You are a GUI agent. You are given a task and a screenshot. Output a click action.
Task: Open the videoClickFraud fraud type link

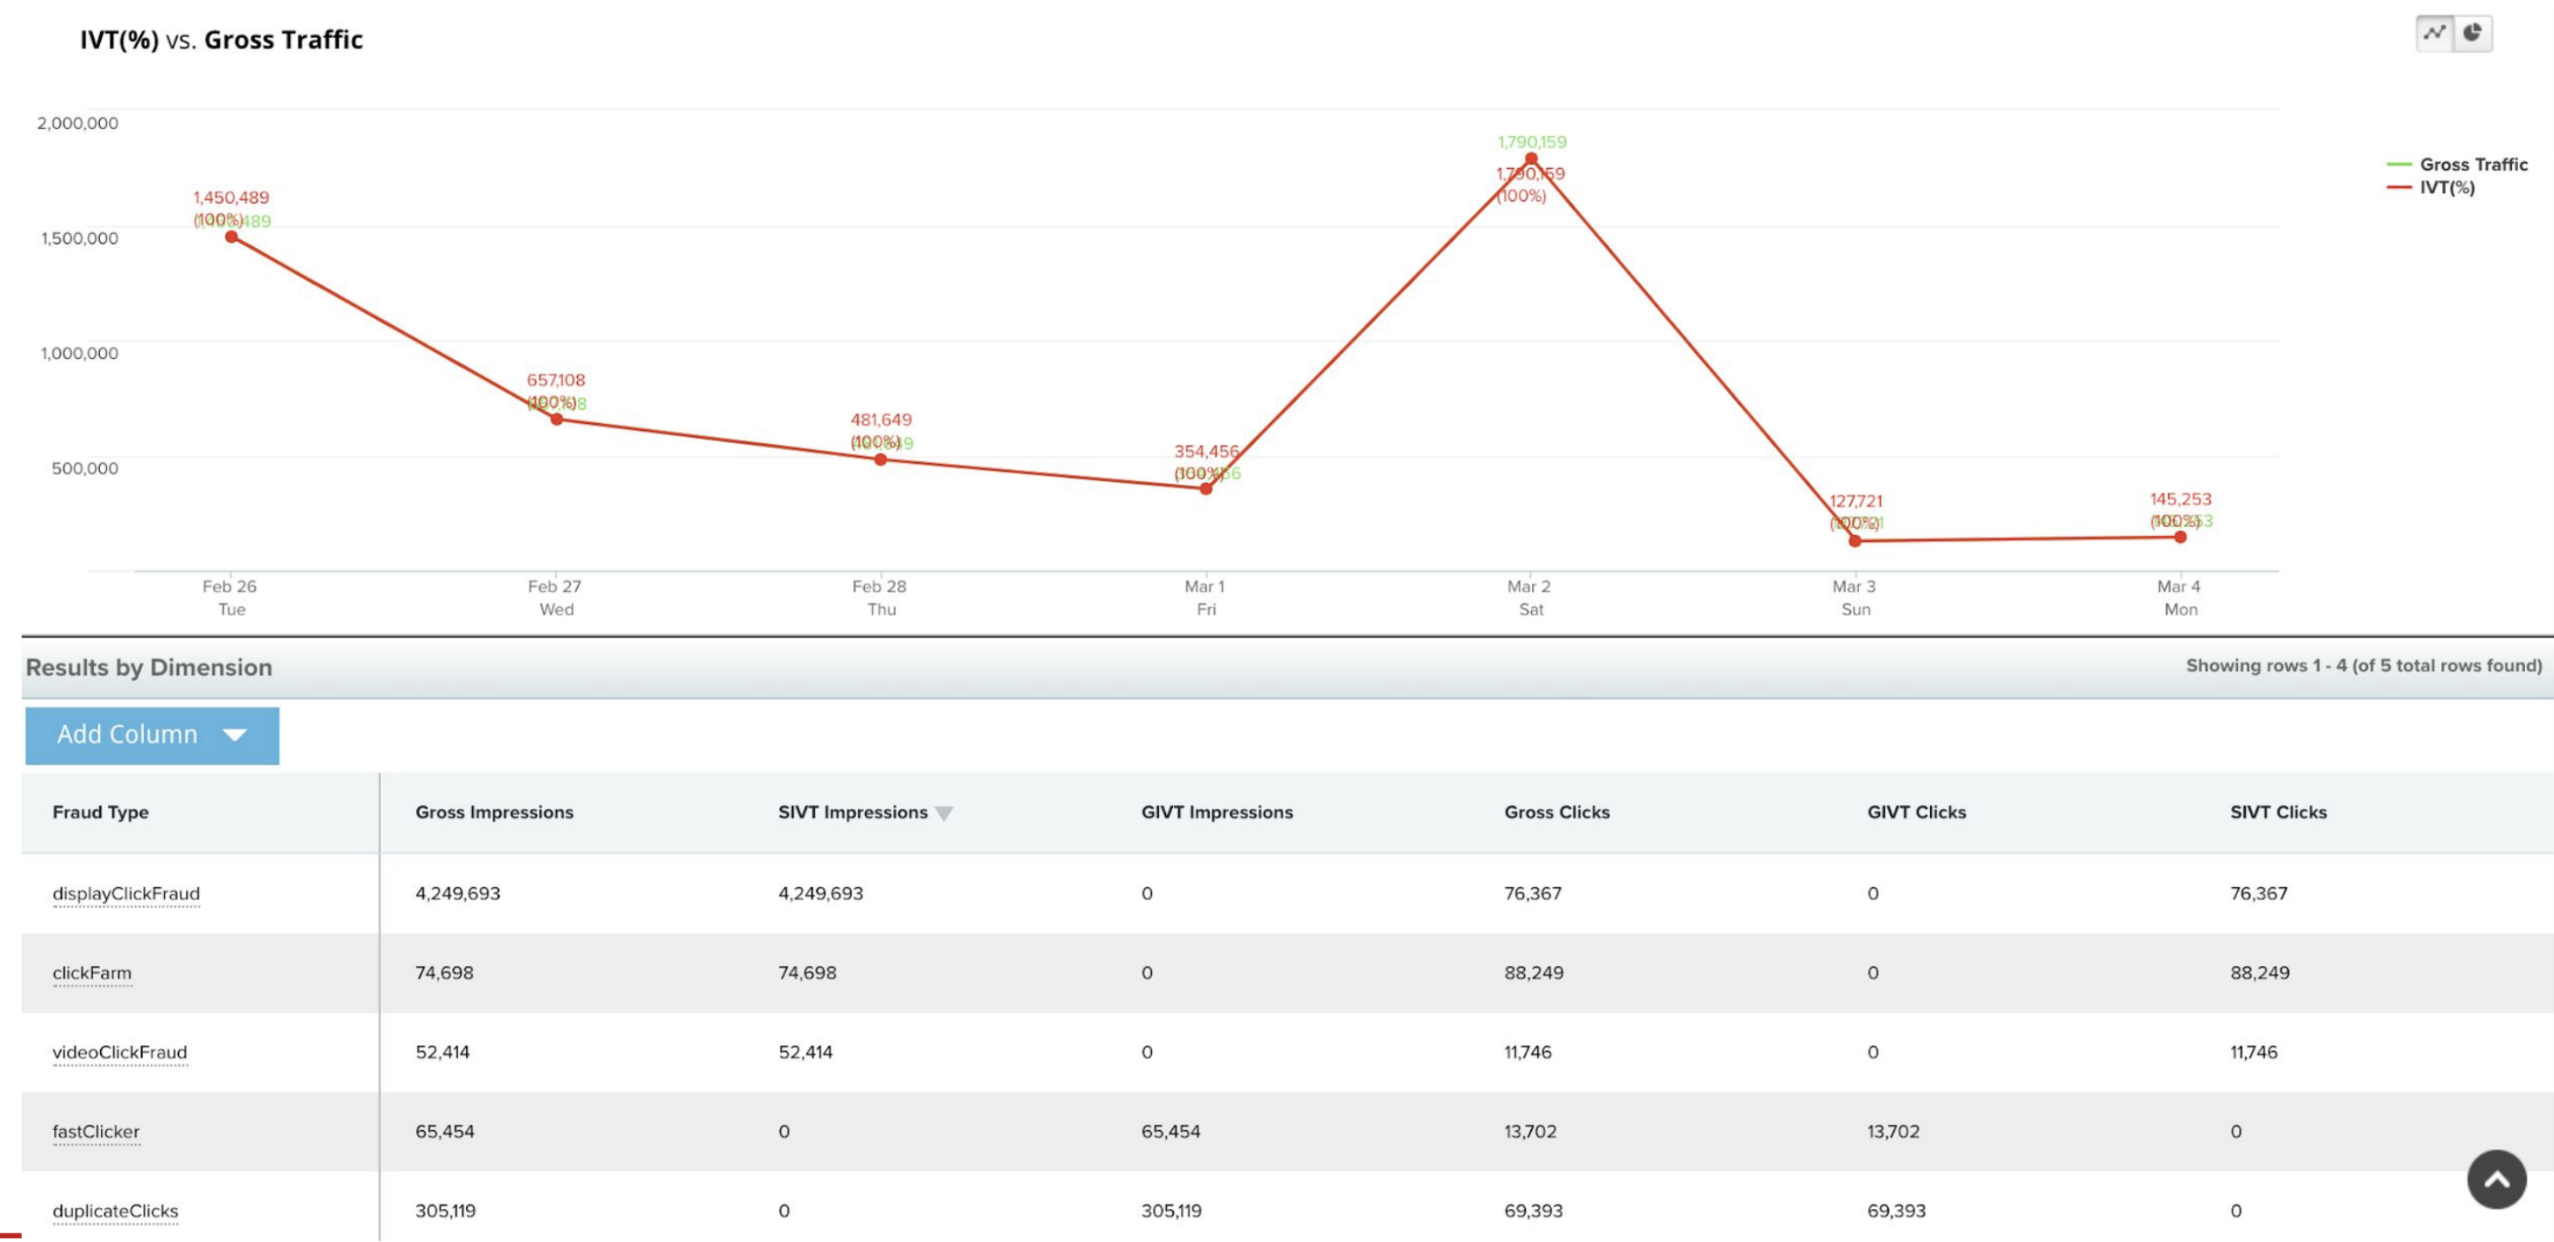pos(120,1052)
